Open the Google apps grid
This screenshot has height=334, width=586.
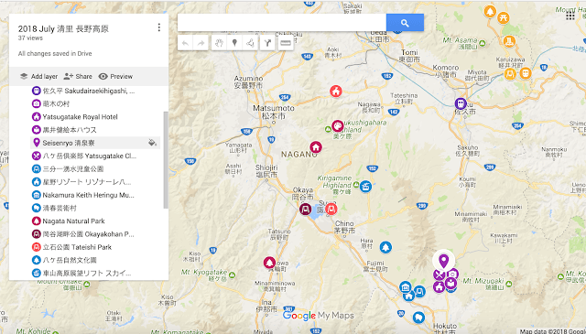coord(570,16)
